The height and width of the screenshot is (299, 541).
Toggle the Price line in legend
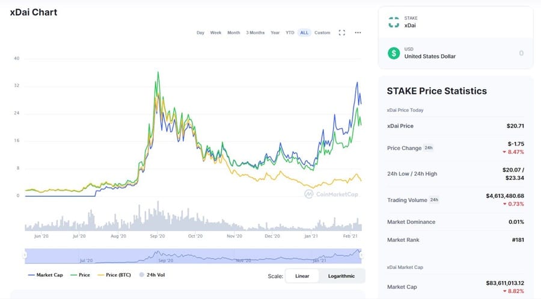pos(80,275)
